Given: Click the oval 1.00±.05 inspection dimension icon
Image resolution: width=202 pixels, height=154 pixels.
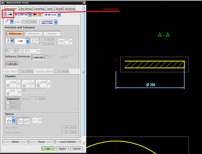Looking at the screenshot, I should click(12, 64).
